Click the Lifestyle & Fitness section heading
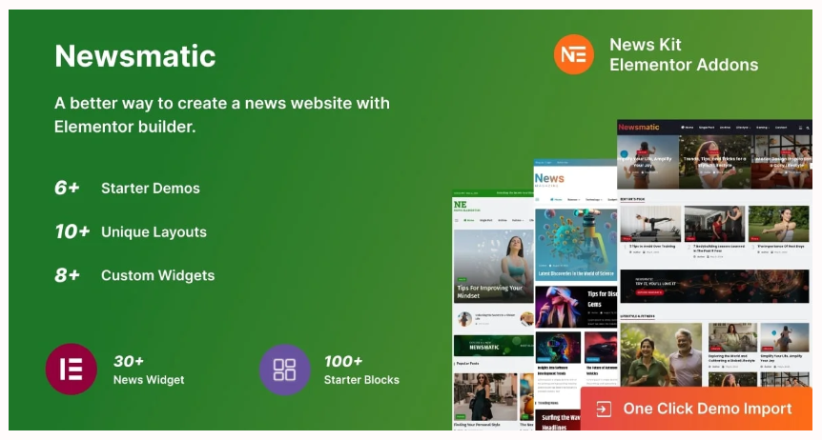 click(x=637, y=316)
